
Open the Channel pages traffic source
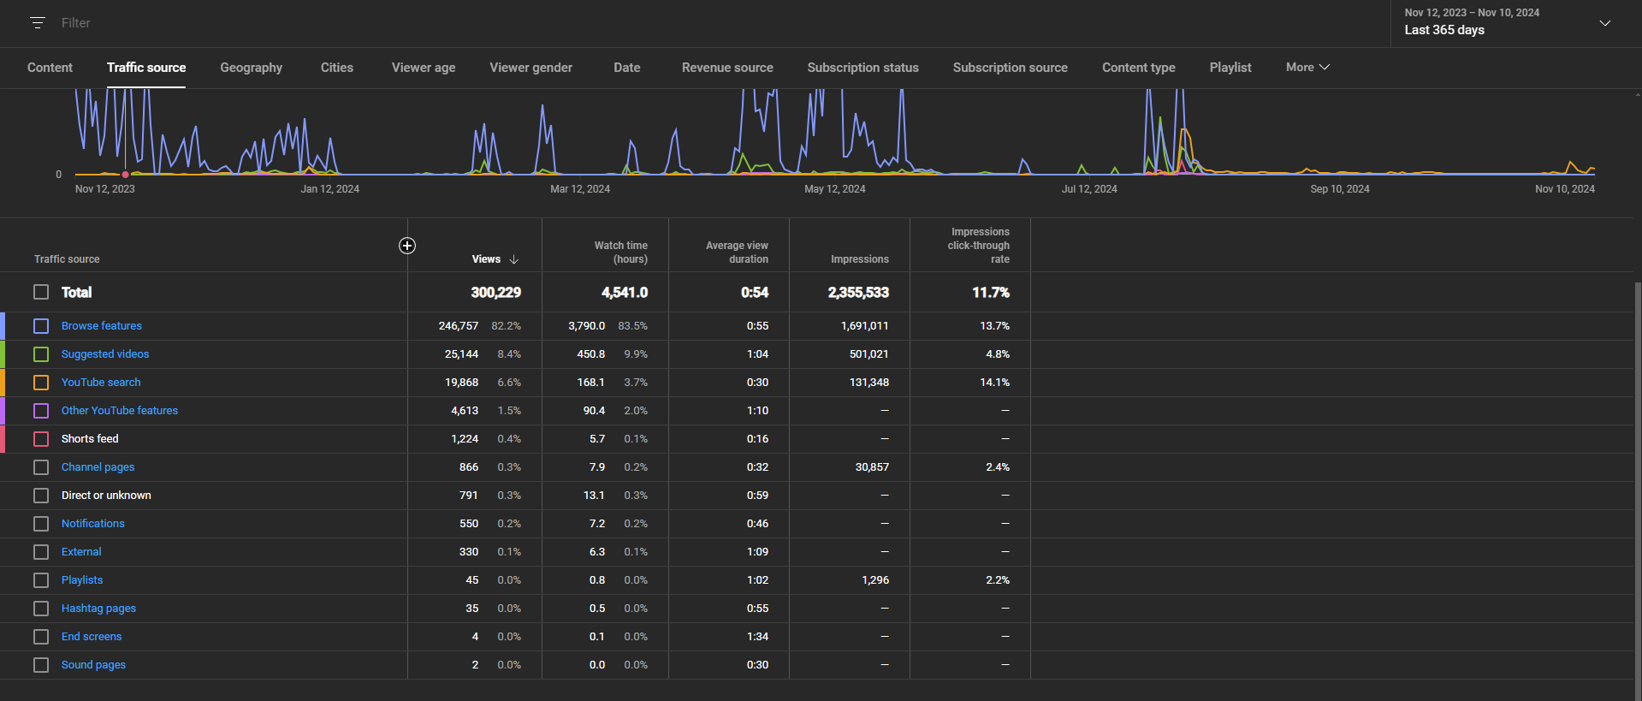click(x=98, y=467)
